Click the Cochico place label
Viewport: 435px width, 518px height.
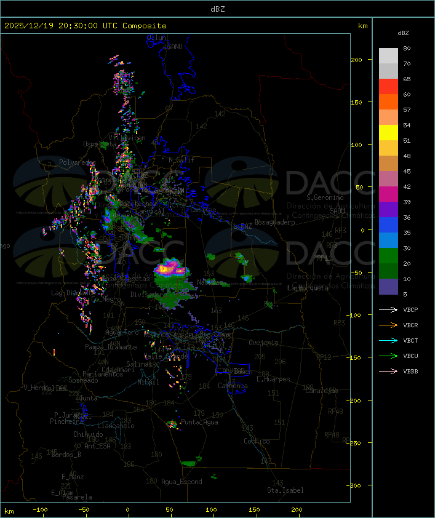coord(257,441)
